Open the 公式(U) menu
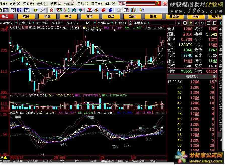This screenshot has width=225, height=165. [69, 4]
